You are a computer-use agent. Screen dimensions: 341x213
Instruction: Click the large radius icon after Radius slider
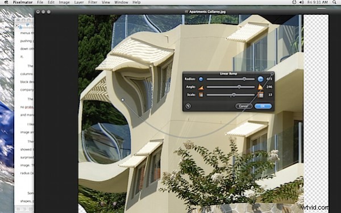click(x=260, y=79)
